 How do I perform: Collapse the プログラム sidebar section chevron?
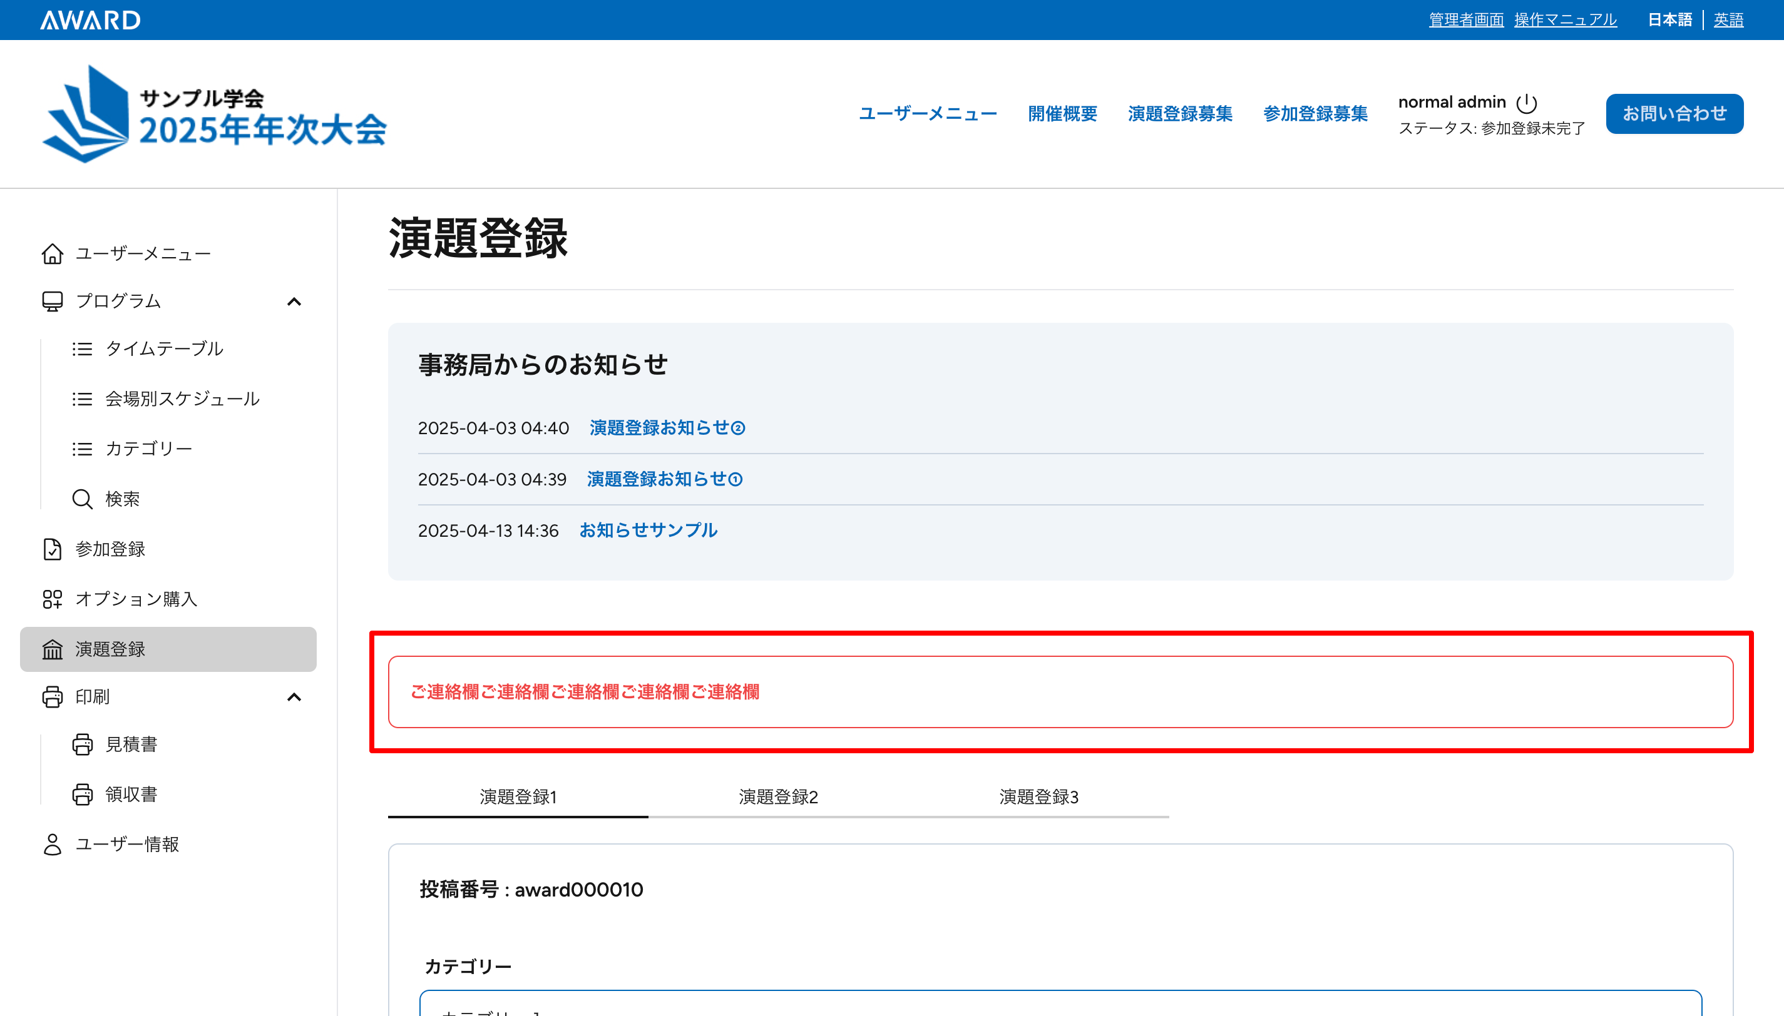point(295,302)
